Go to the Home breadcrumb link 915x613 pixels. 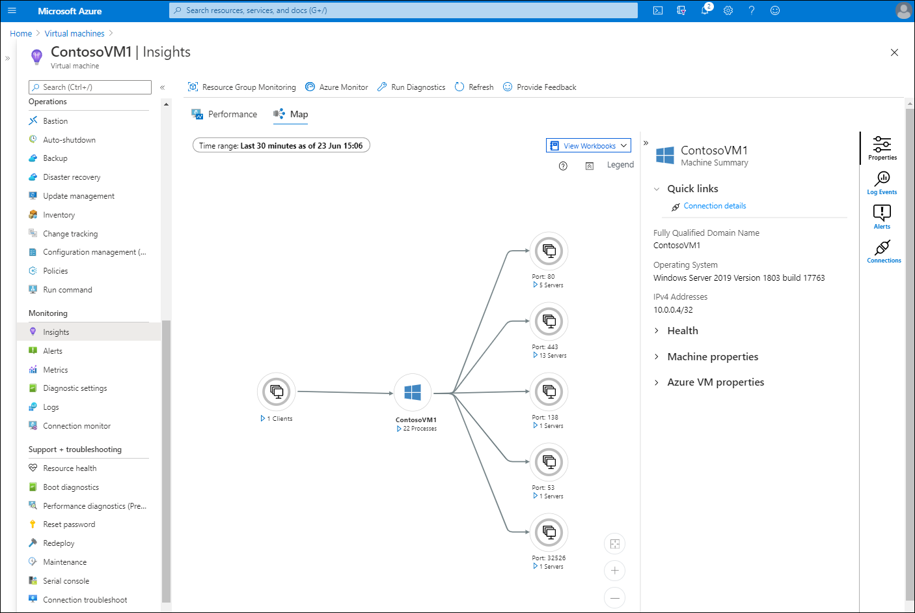(21, 34)
